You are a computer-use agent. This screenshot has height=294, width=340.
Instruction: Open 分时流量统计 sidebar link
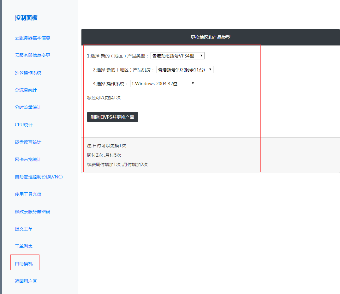click(28, 107)
